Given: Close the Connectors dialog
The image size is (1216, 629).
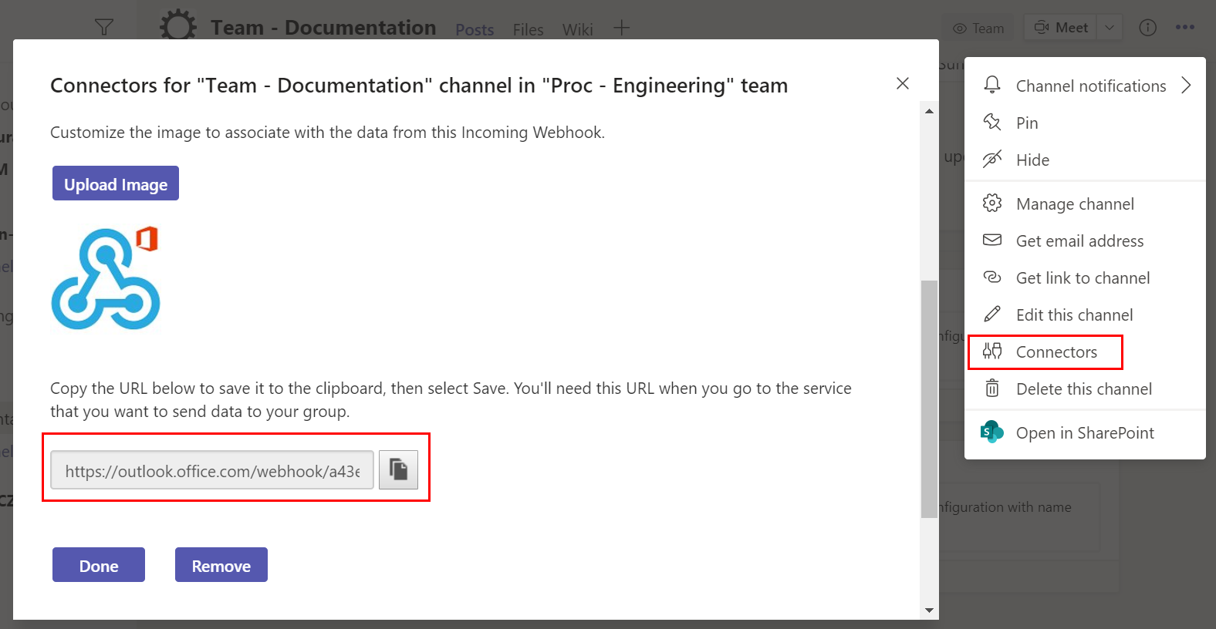Looking at the screenshot, I should click(903, 83).
